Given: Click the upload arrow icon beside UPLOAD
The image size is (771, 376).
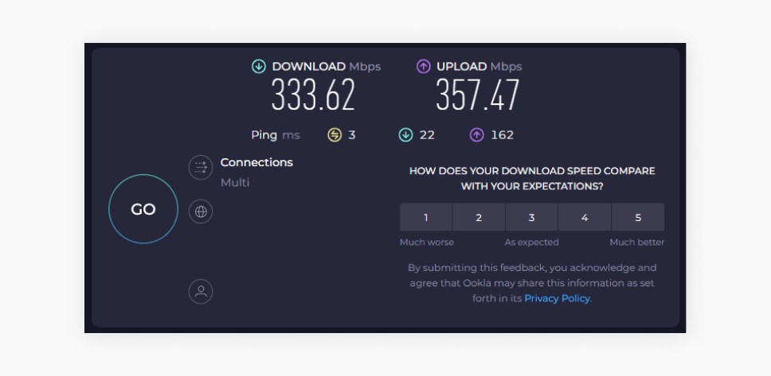Looking at the screenshot, I should 424,67.
